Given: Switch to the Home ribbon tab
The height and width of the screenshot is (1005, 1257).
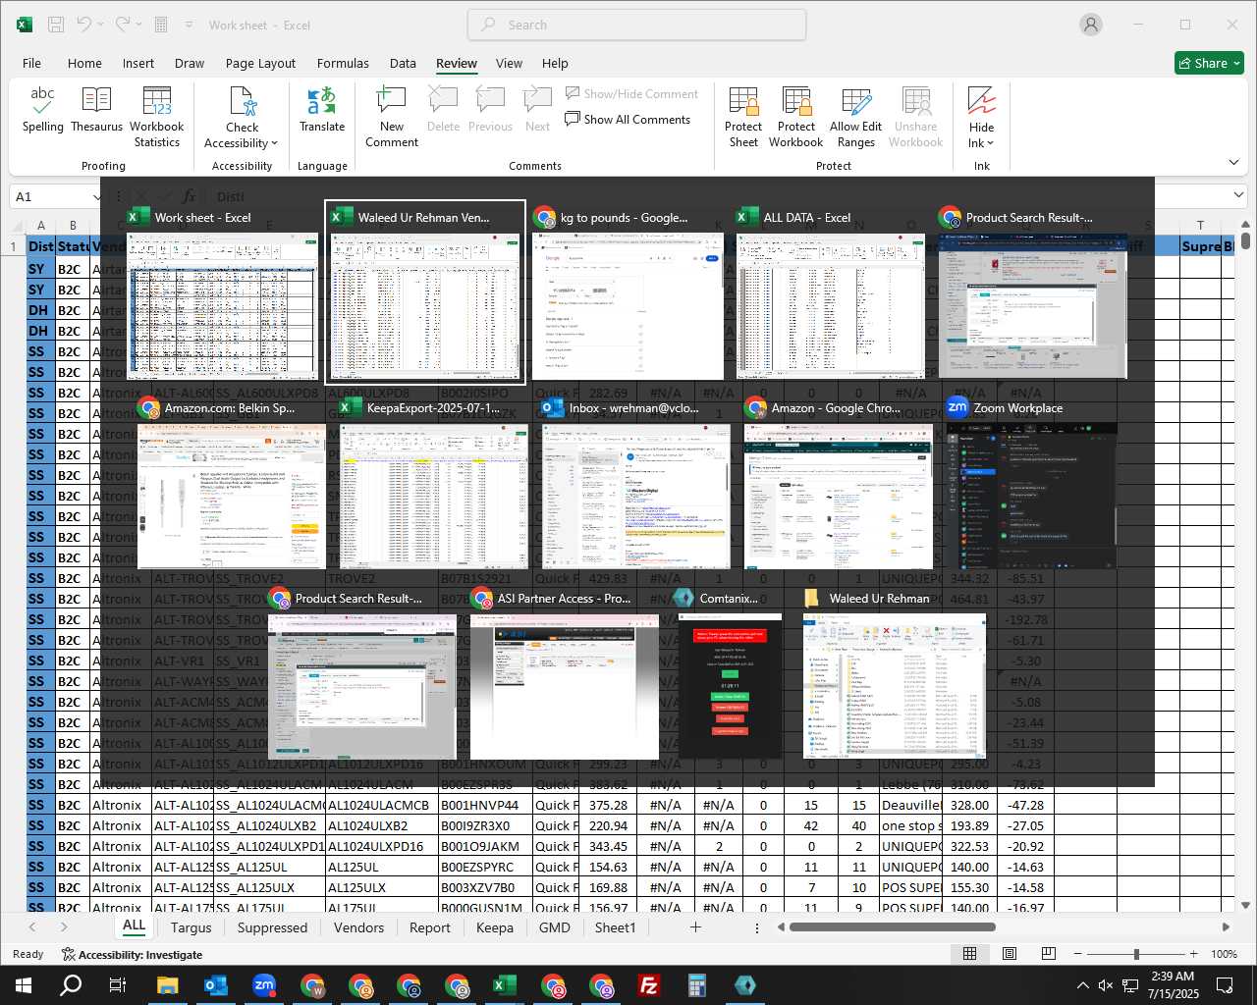Looking at the screenshot, I should [84, 63].
